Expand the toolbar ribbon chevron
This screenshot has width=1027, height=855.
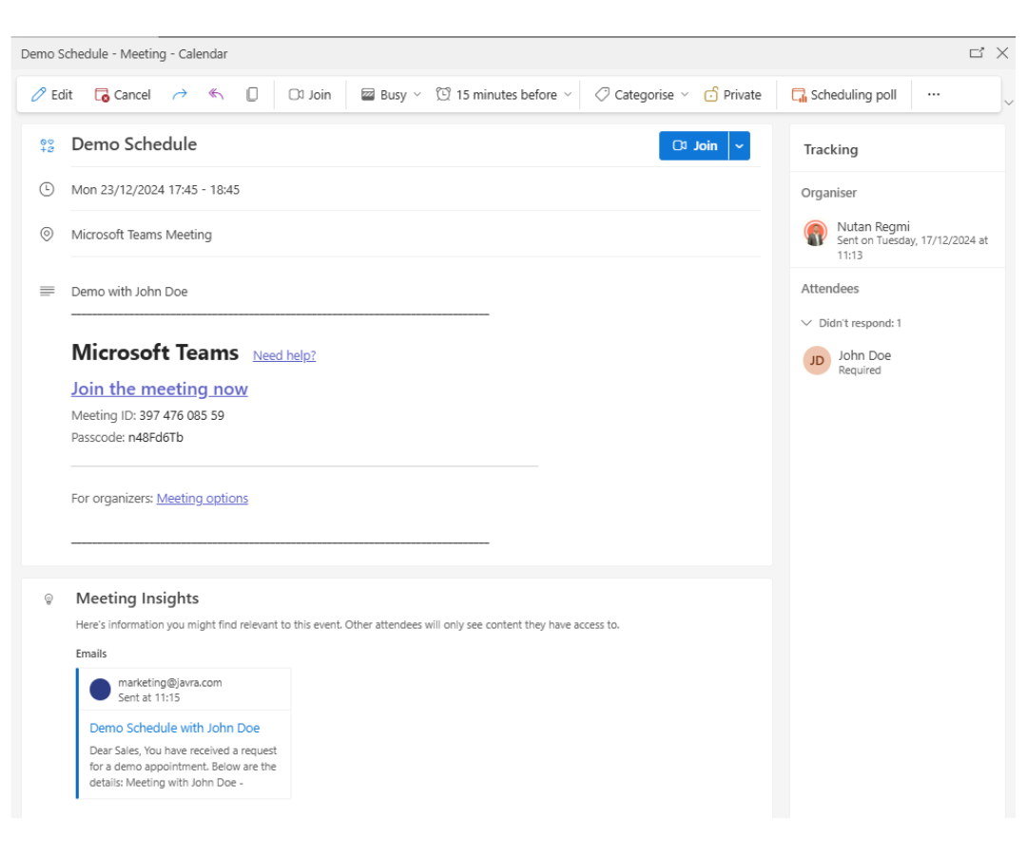click(x=1009, y=103)
